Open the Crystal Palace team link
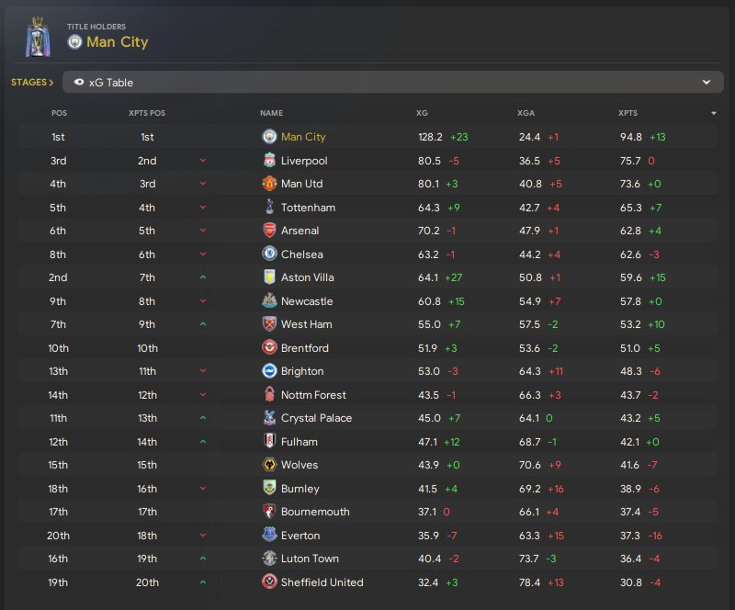This screenshot has height=610, width=735. [x=317, y=418]
